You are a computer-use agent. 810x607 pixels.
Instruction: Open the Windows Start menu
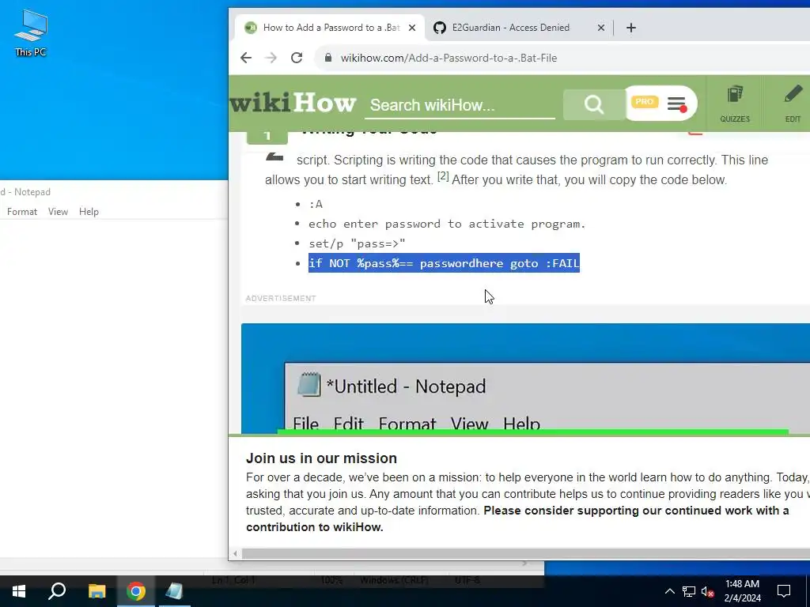19,591
